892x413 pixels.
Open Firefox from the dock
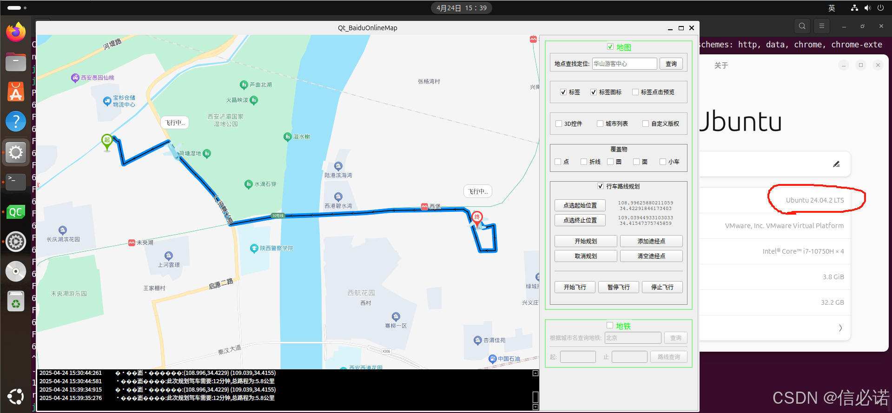pos(16,32)
